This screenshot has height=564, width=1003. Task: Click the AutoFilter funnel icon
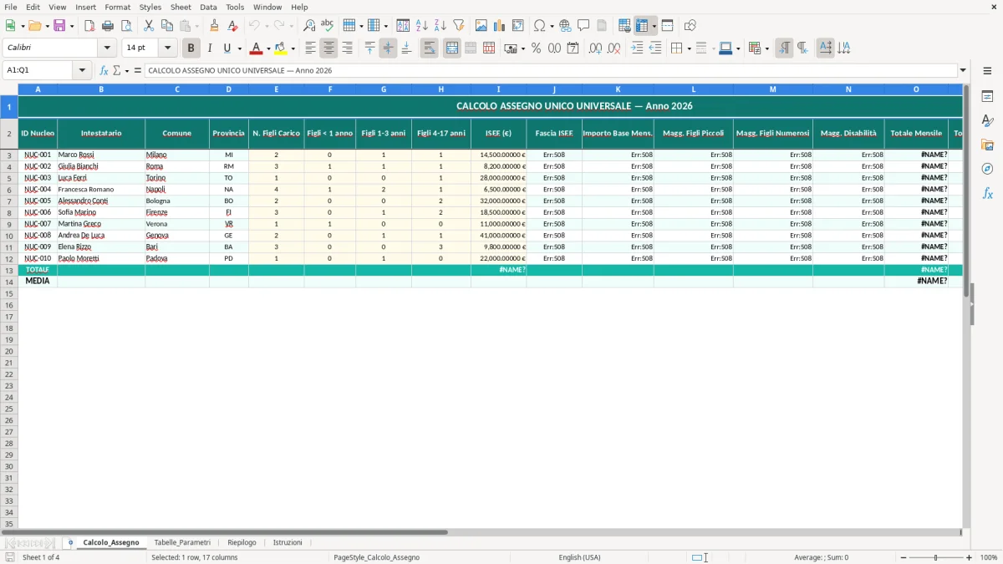459,26
